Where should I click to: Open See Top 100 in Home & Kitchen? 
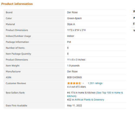point(95,94)
